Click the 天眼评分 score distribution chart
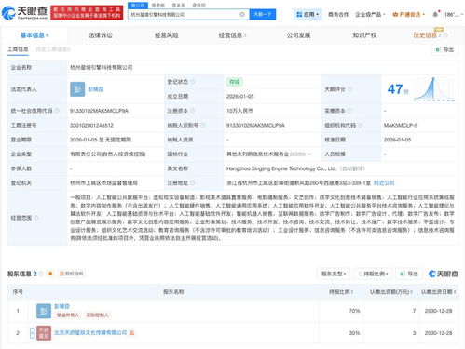The width and height of the screenshot is (465, 349). [x=434, y=89]
